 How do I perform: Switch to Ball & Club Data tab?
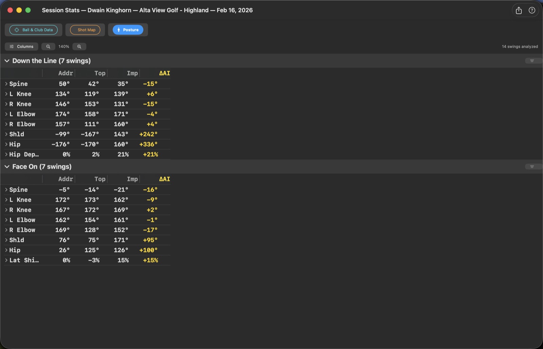click(34, 30)
